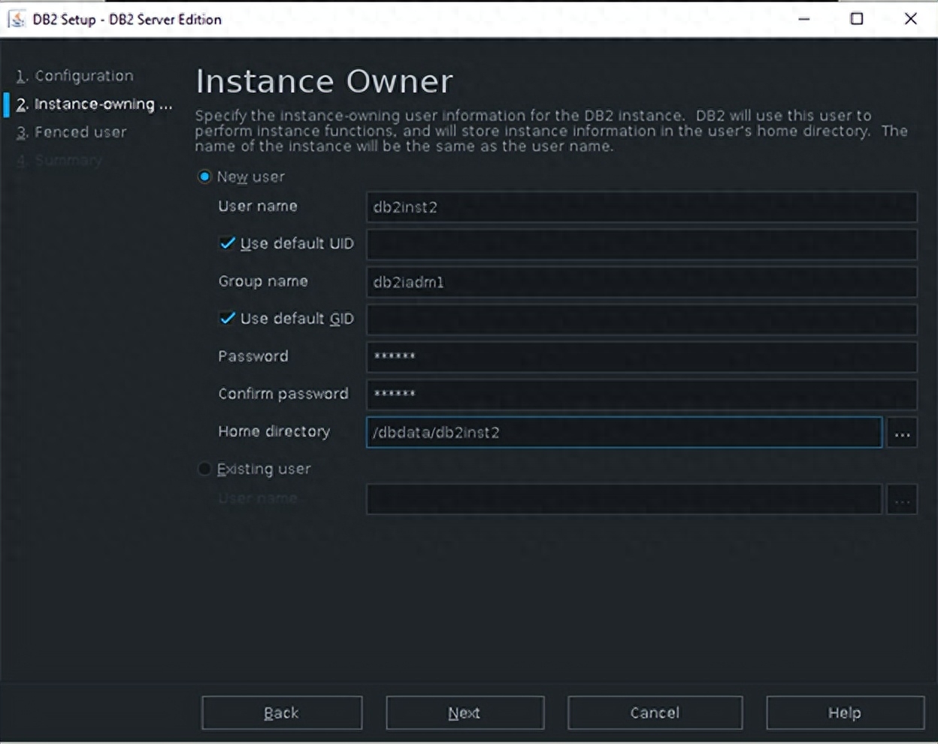Open the Home directory browse ellipsis button
This screenshot has height=744, width=938.
point(902,433)
